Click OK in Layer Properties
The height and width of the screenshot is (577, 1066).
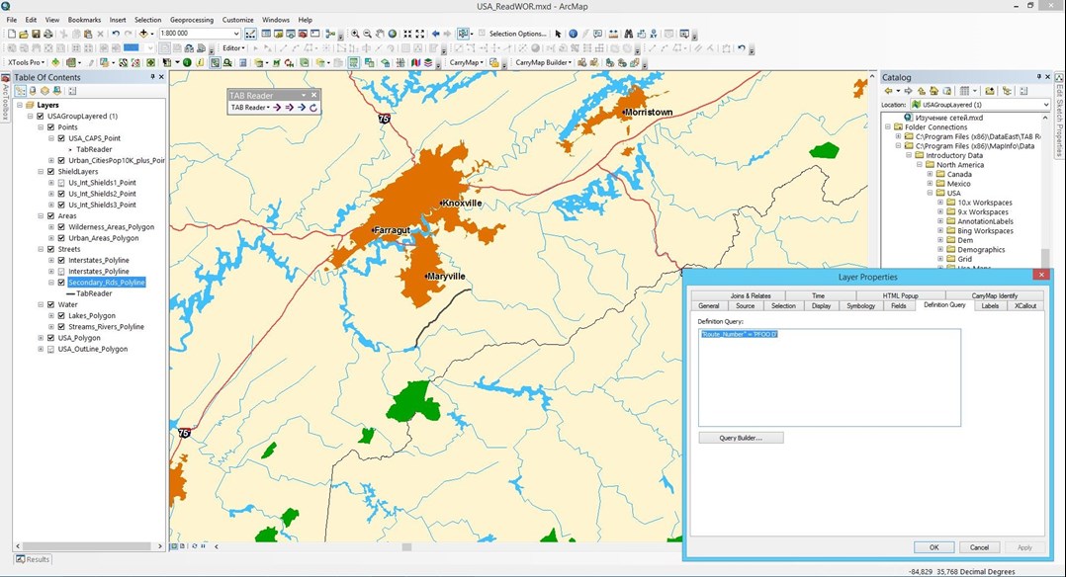[933, 547]
